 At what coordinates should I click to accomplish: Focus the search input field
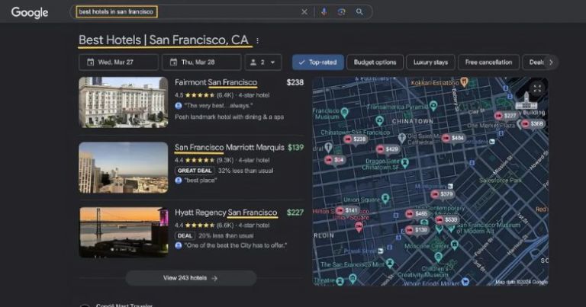coord(187,12)
